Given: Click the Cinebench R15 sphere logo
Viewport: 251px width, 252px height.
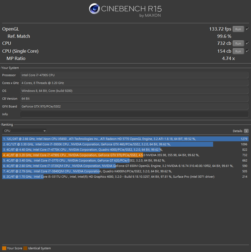Looking at the screenshot, I should click(94, 9).
